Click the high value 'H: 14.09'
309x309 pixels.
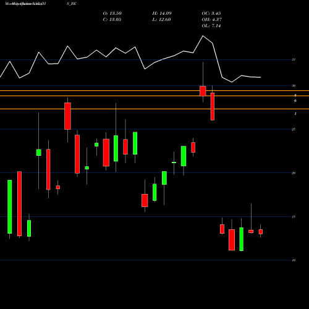(x=162, y=14)
